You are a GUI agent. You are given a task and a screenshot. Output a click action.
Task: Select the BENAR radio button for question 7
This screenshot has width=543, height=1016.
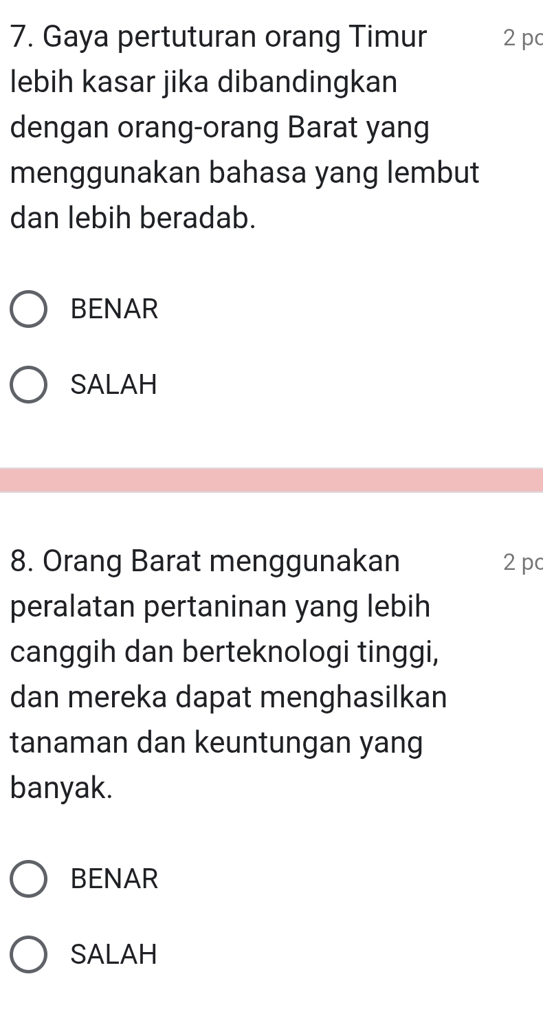click(x=29, y=309)
